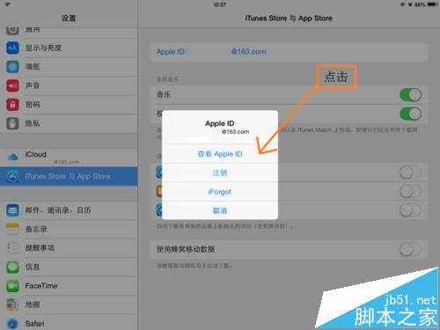Screen dimensions: 440x330
Task: Tap the battery indicator in status bar
Action: 432,4
